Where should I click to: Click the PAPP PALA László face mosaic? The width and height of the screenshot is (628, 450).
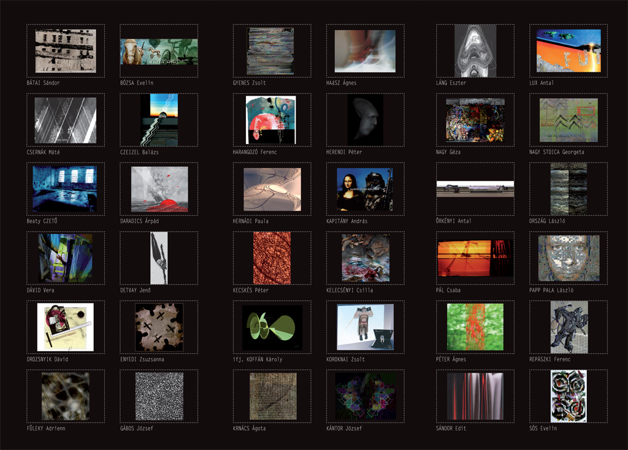tap(569, 258)
